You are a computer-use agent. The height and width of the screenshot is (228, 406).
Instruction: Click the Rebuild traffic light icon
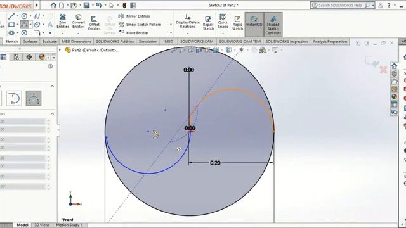[124, 5]
